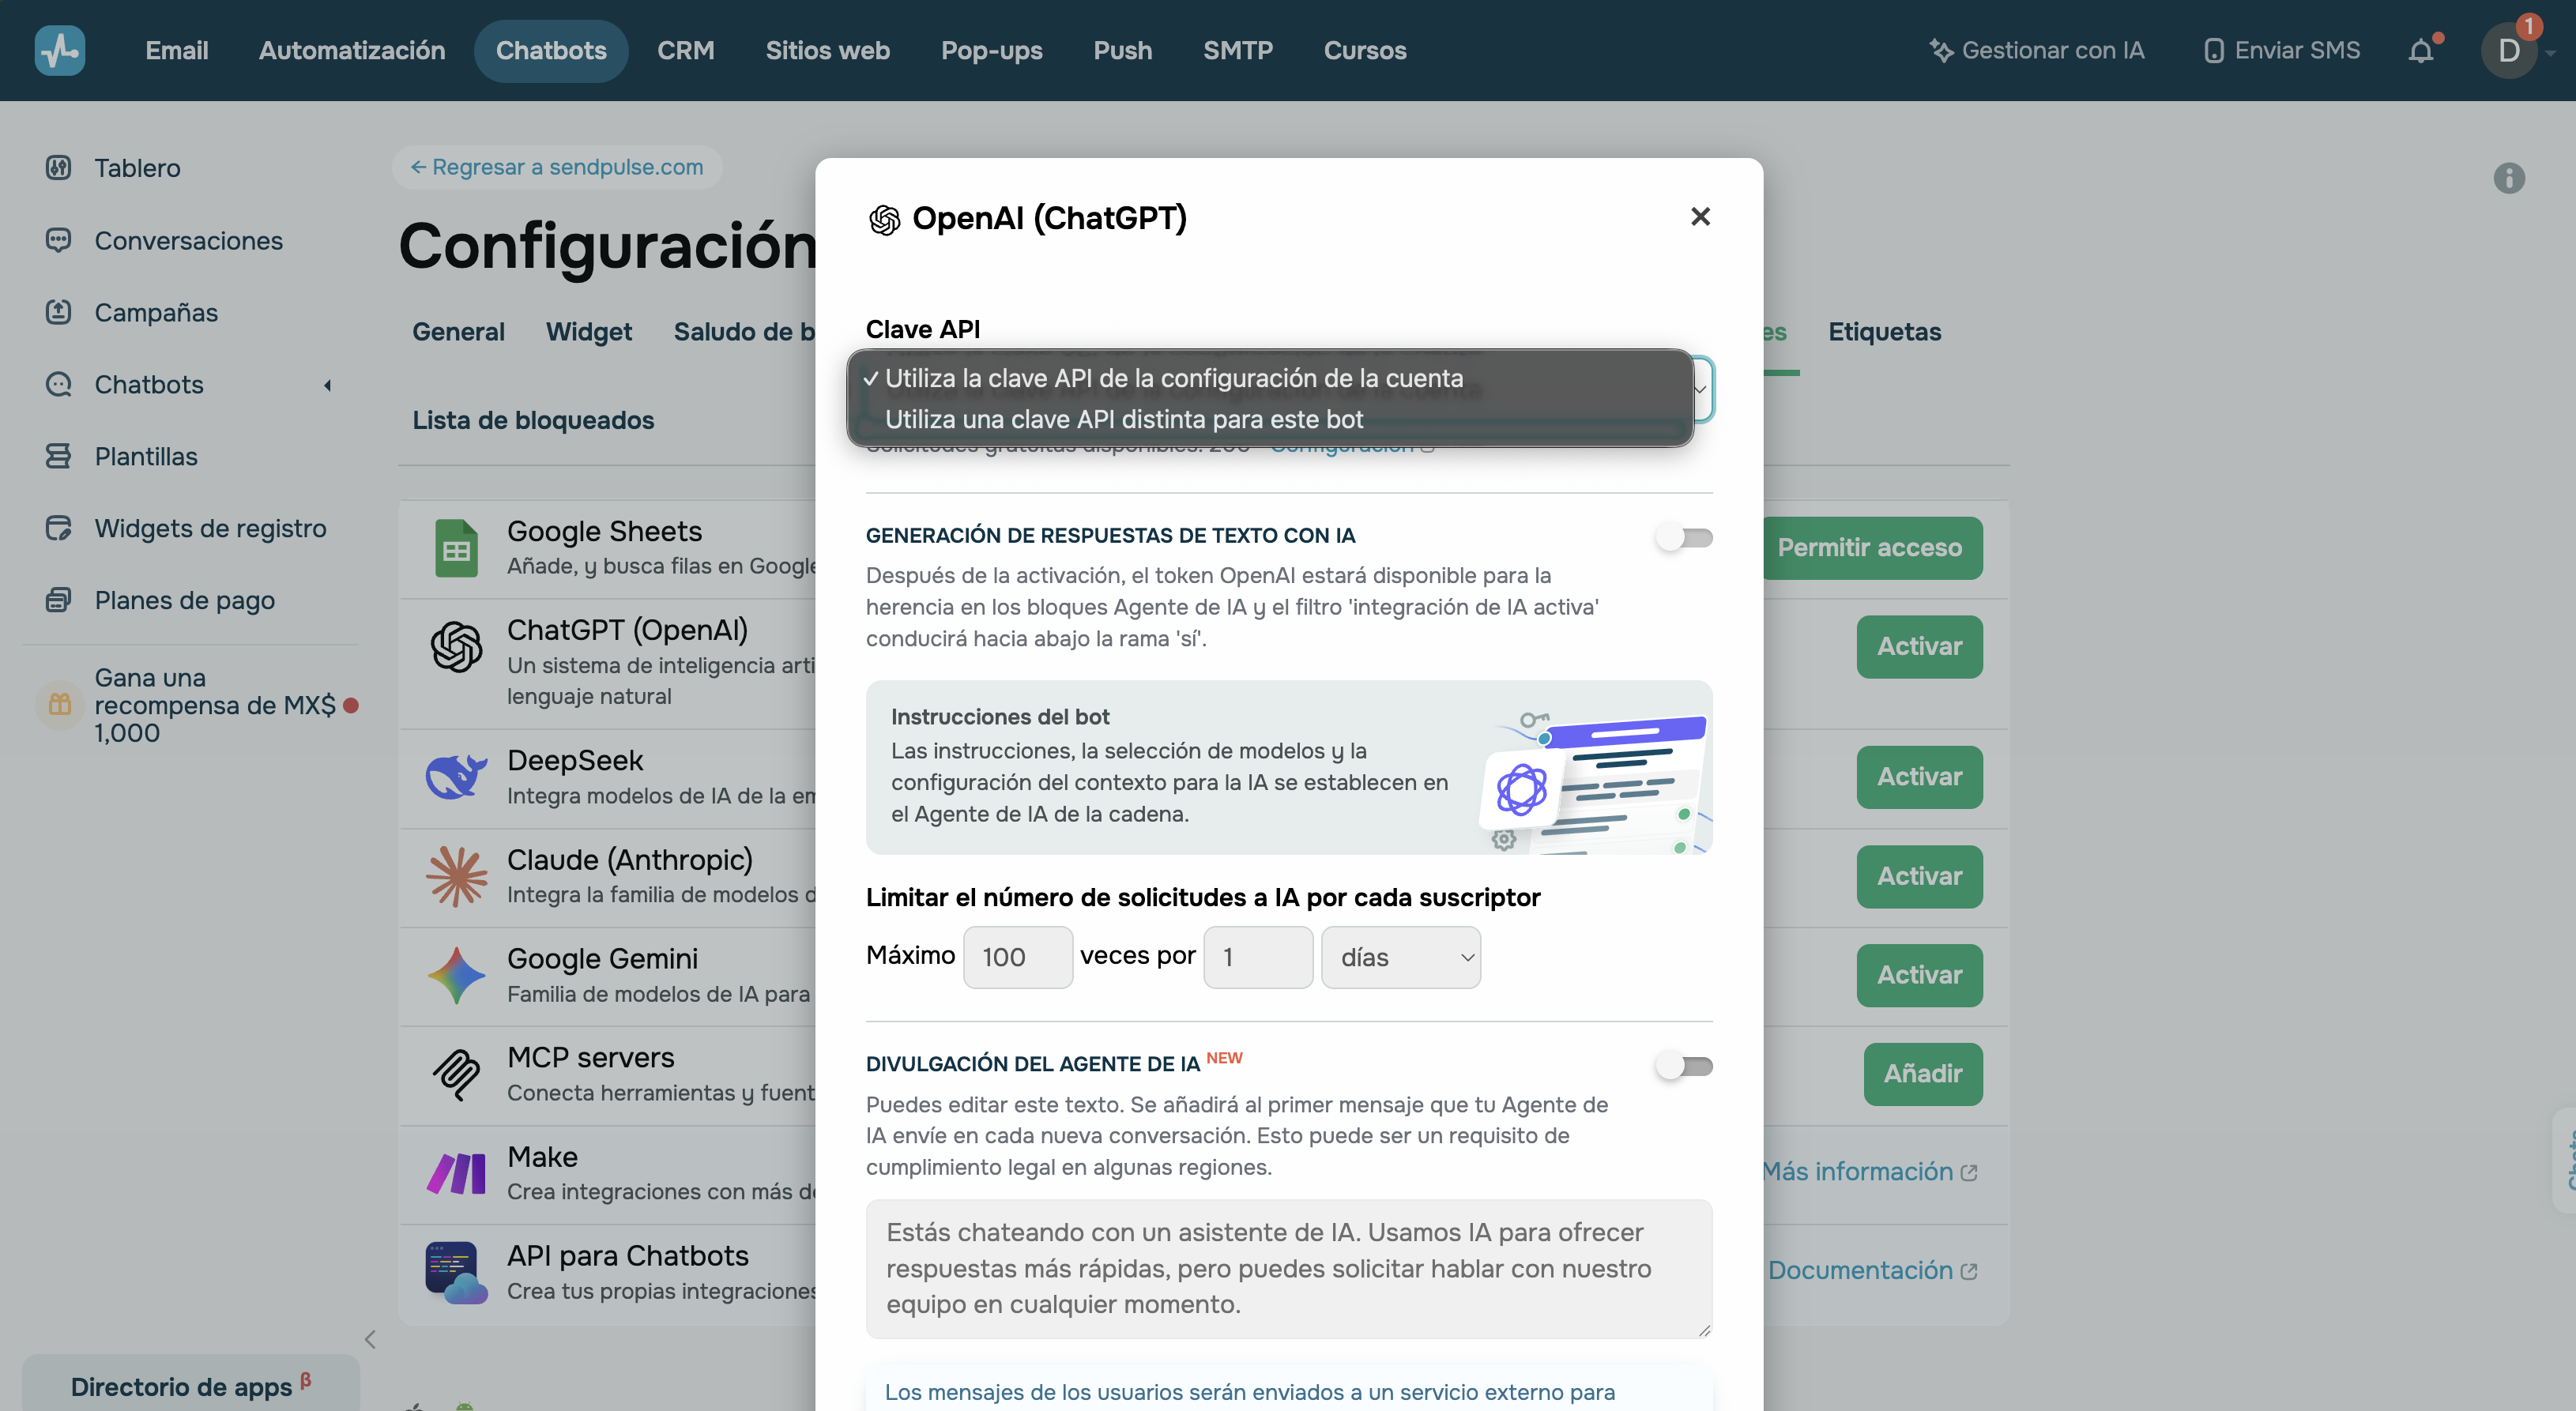Open Lista de bloqueados tab
2576x1411 pixels.
[533, 420]
